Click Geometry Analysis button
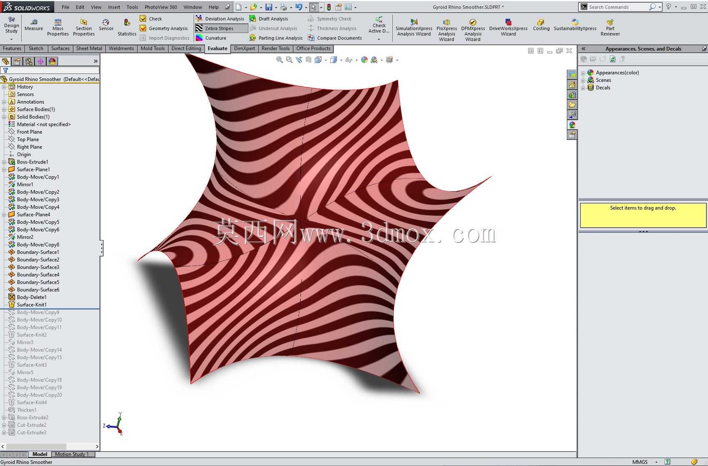The height and width of the screenshot is (466, 708). pyautogui.click(x=164, y=28)
